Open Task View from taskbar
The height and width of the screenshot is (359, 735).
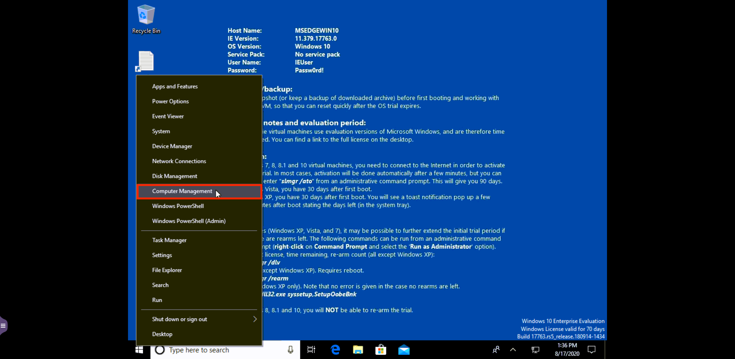point(311,350)
